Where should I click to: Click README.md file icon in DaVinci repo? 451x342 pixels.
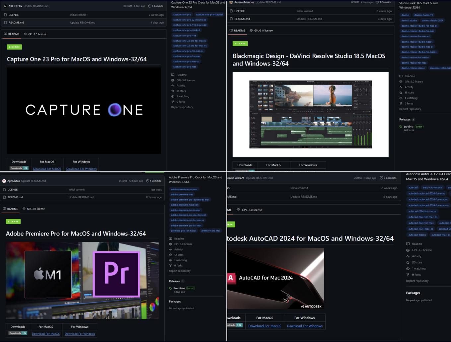231,19
